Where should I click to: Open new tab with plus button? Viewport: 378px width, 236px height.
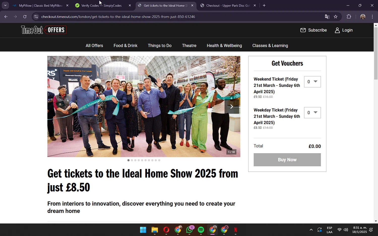point(264,5)
